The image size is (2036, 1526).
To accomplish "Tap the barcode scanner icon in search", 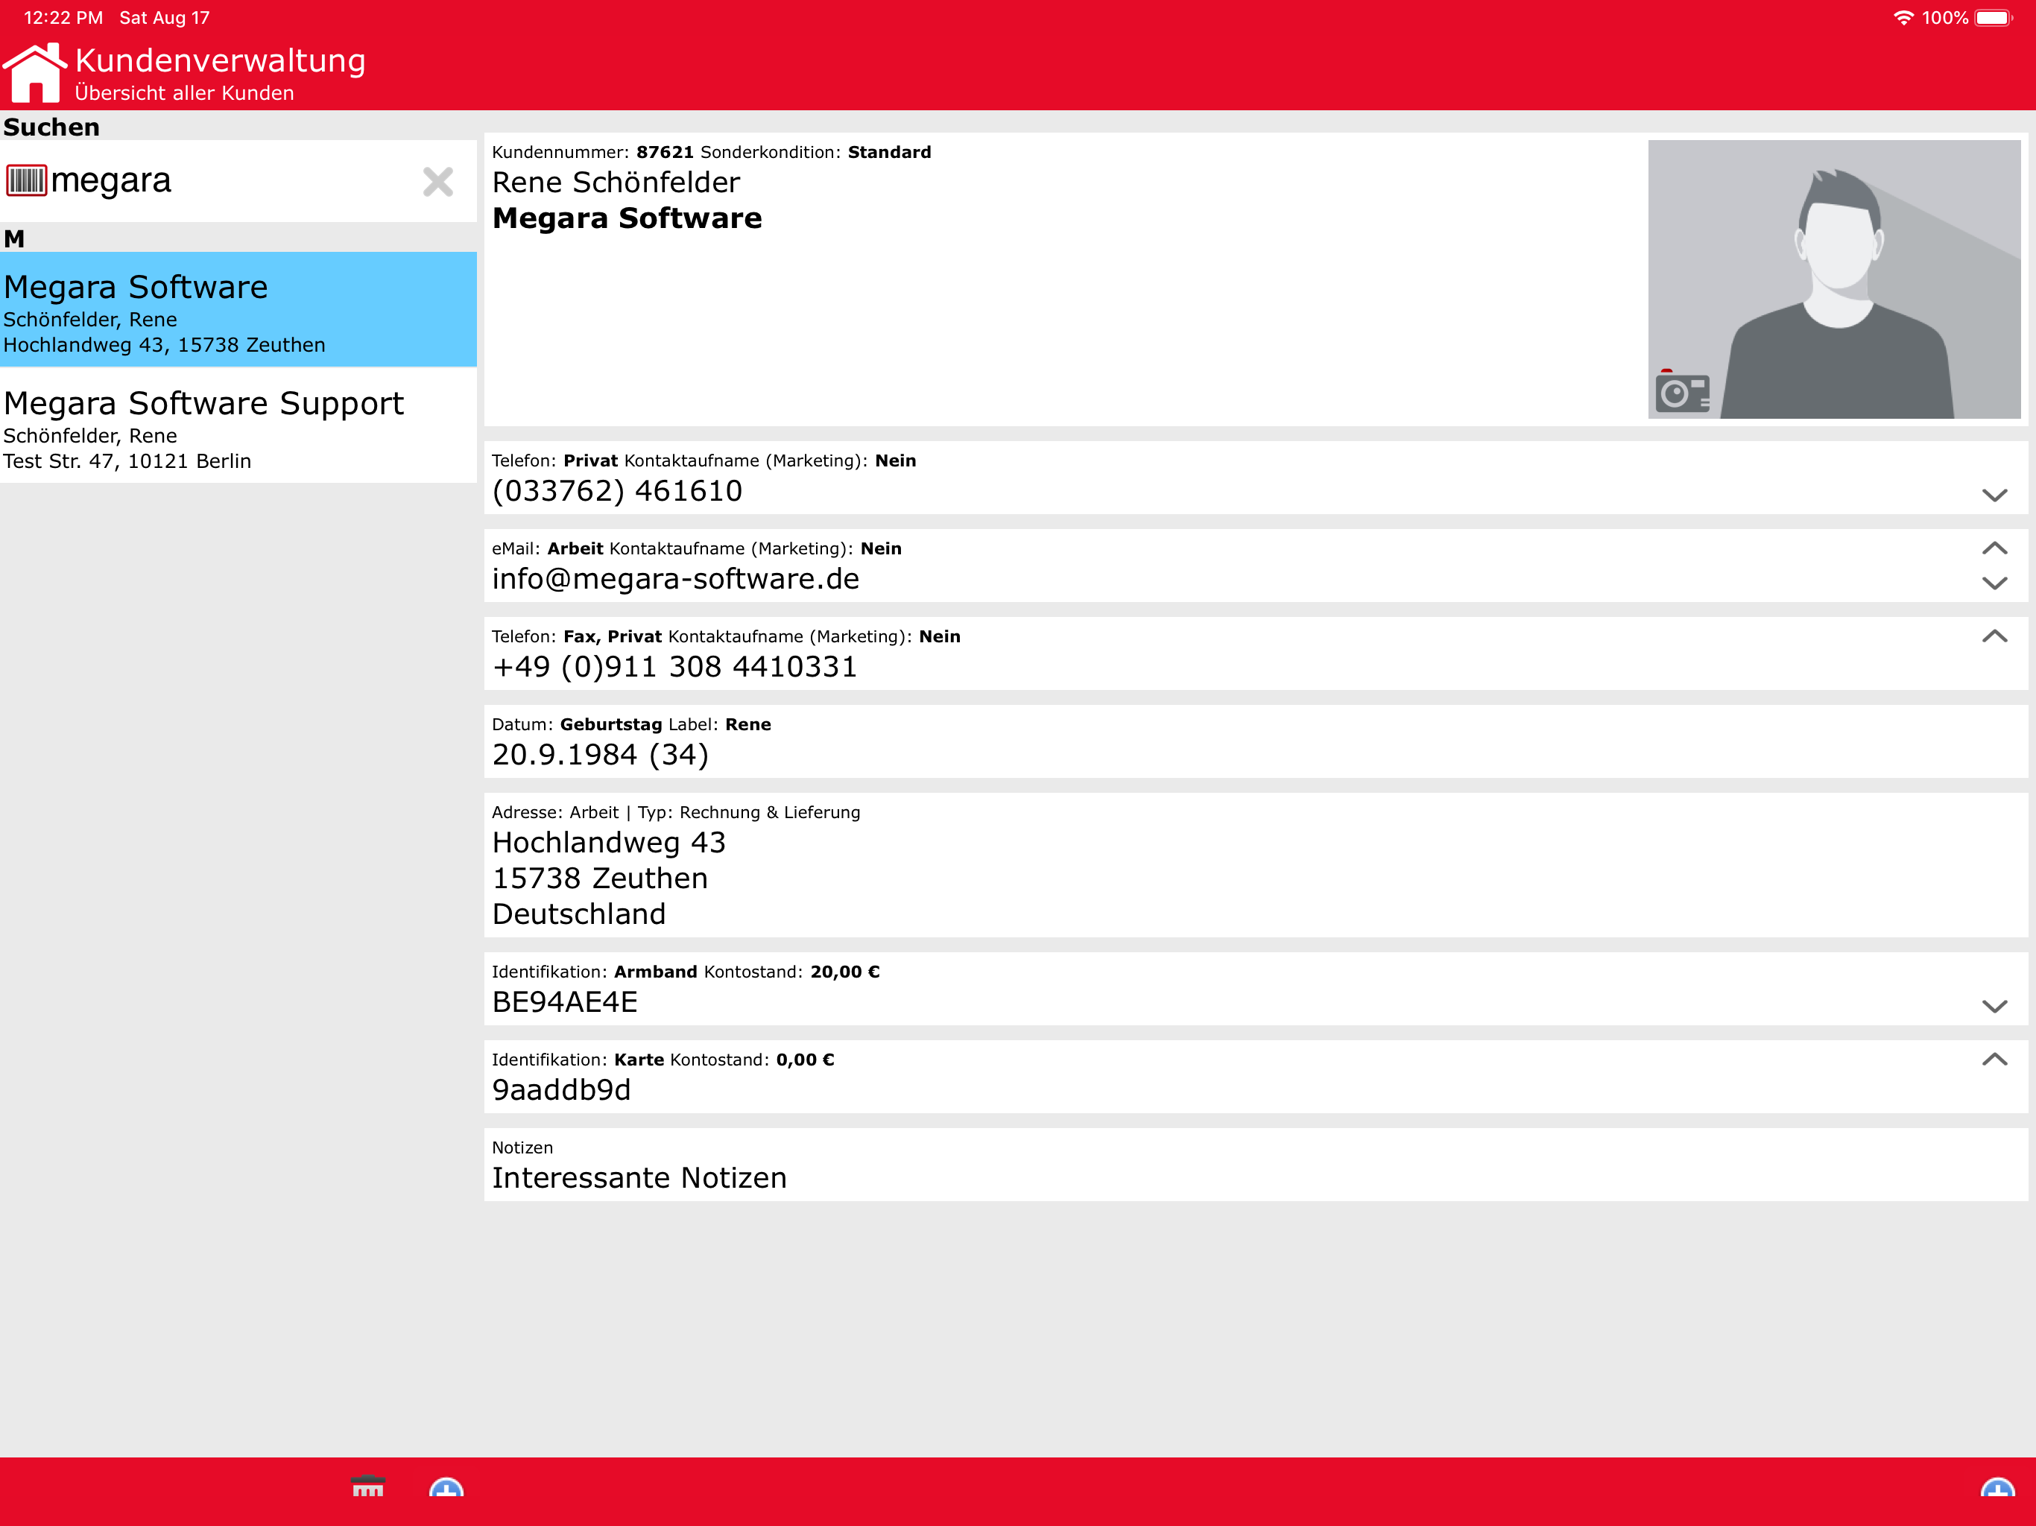I will (x=26, y=180).
